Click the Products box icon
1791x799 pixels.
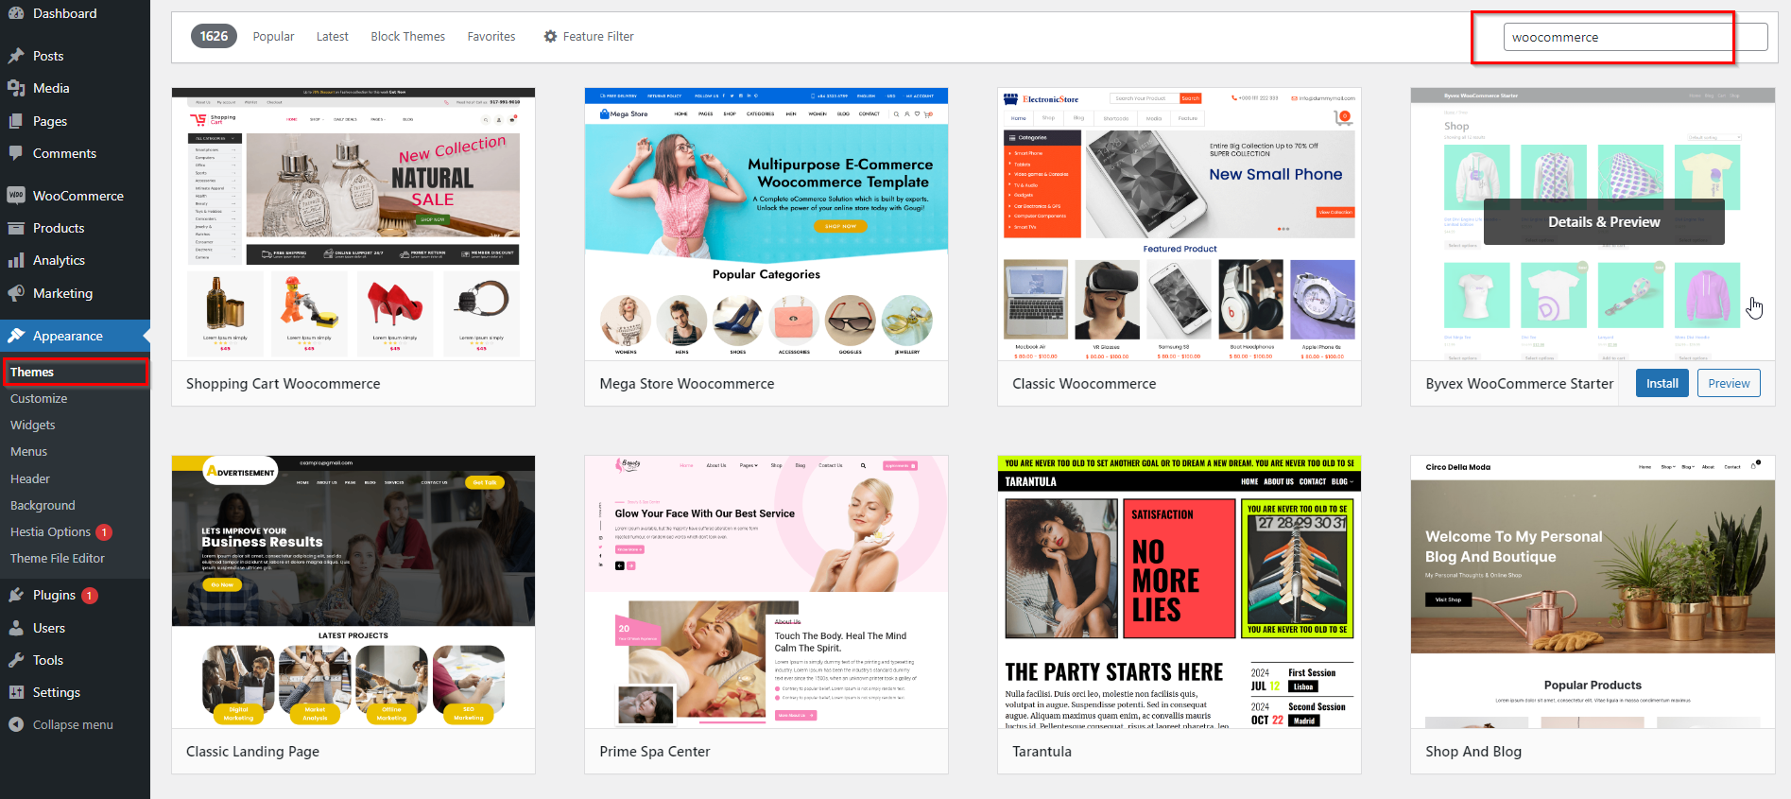click(16, 228)
